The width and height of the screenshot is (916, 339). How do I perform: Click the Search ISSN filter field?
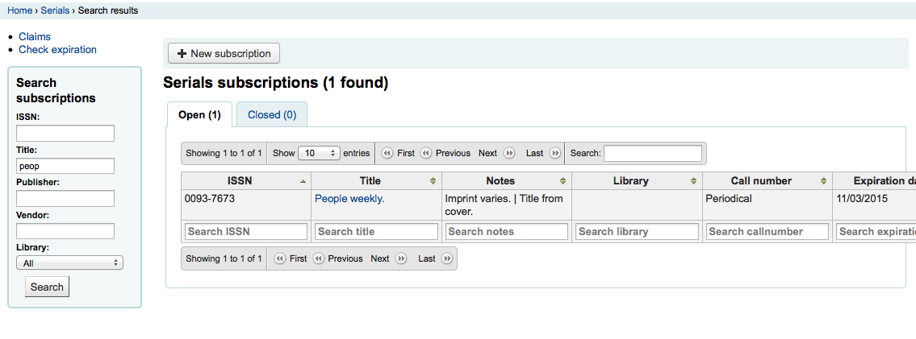(x=246, y=231)
